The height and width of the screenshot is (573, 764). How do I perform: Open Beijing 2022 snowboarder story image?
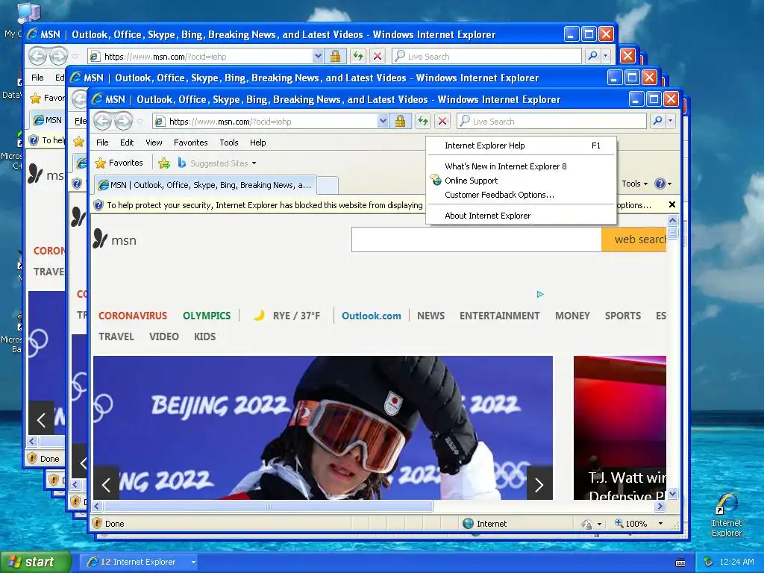click(x=322, y=428)
